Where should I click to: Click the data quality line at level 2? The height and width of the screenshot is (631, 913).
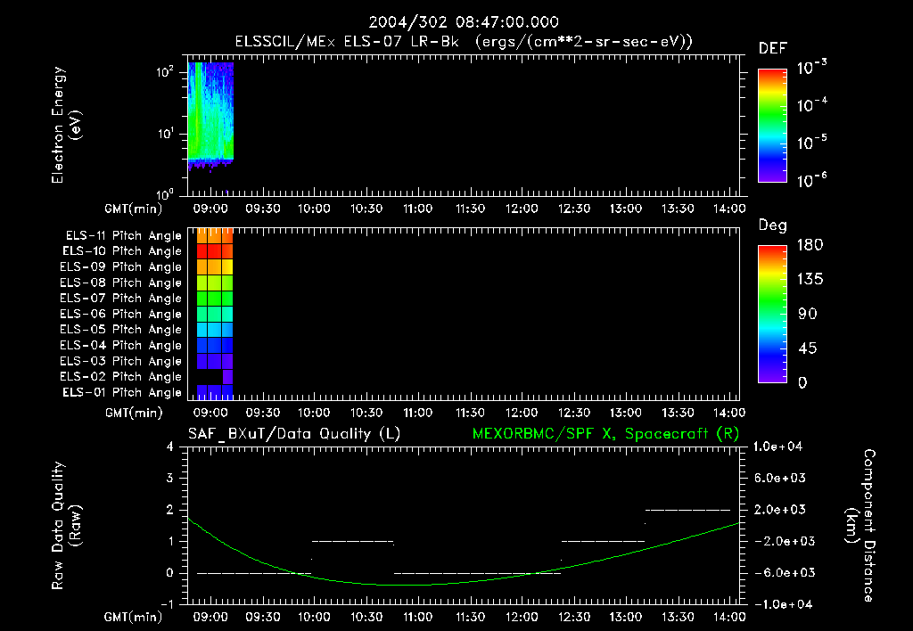tap(687, 510)
